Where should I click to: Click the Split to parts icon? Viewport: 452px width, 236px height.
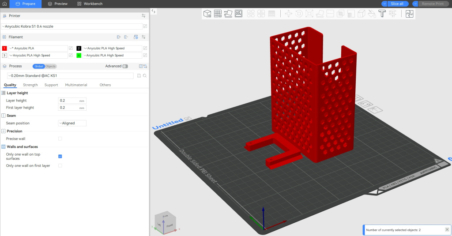(x=261, y=14)
